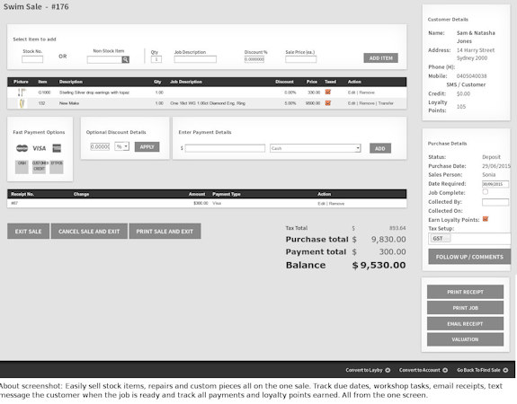Viewport: 517px width, 404px height.
Task: Focus the Sale Price (ea.) field
Action: (x=300, y=59)
